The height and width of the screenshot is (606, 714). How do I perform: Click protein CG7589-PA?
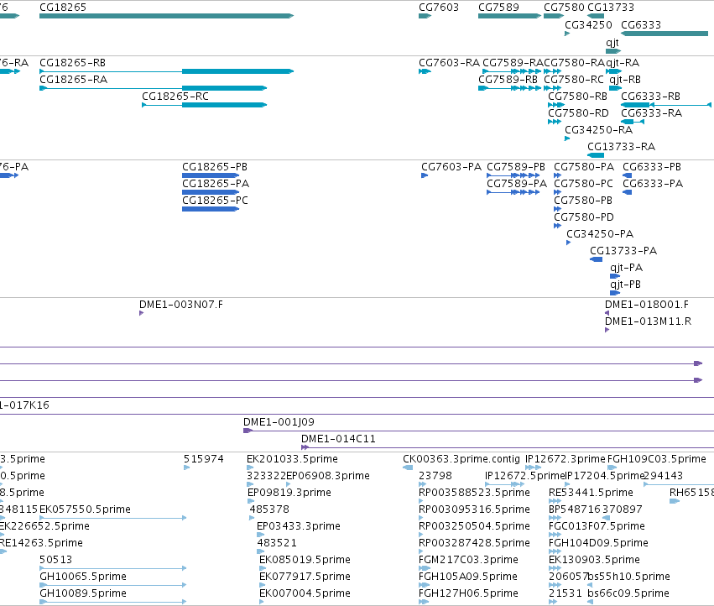[513, 192]
